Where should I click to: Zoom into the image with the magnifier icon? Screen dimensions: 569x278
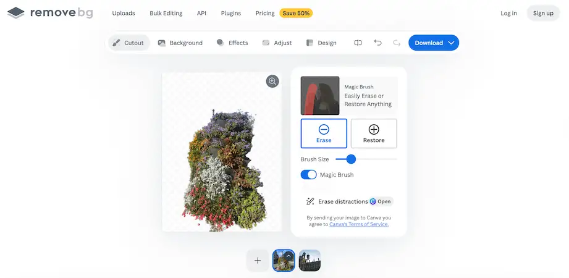(272, 81)
